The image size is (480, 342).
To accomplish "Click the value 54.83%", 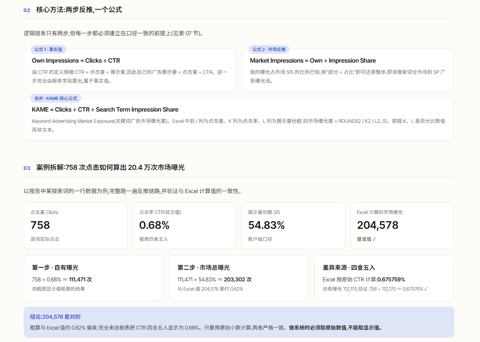I will click(266, 225).
